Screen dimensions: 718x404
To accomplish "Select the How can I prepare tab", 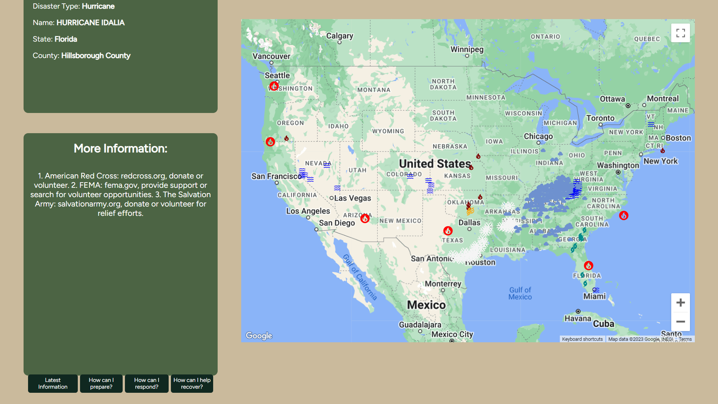I will [x=101, y=383].
